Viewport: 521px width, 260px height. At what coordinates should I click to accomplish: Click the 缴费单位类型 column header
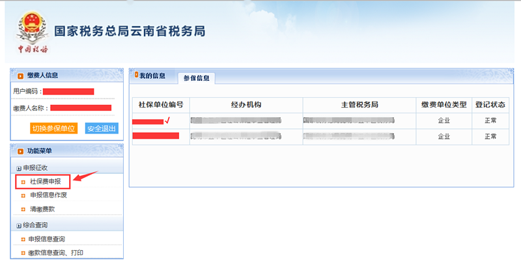444,105
